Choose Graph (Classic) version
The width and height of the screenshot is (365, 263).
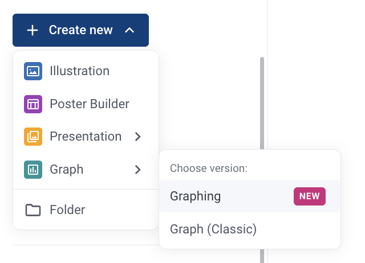[250, 229]
